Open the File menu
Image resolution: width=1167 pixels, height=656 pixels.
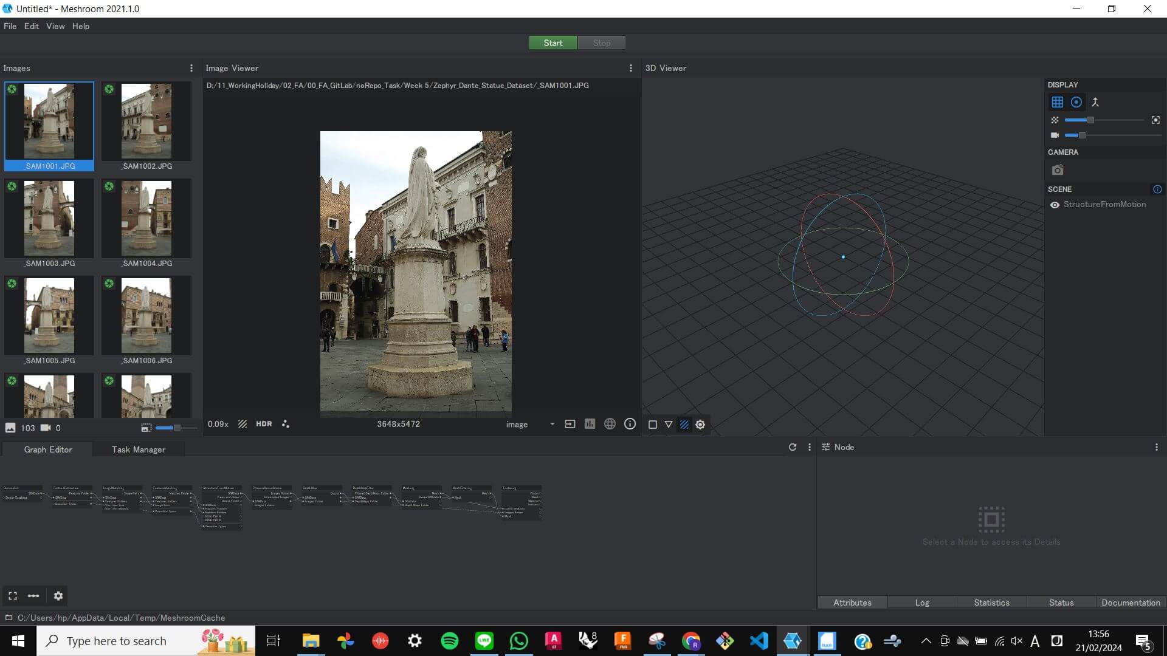(10, 26)
